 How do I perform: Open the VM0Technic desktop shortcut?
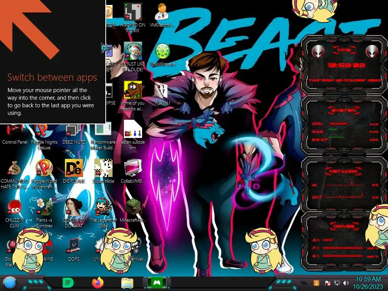pyautogui.click(x=162, y=15)
